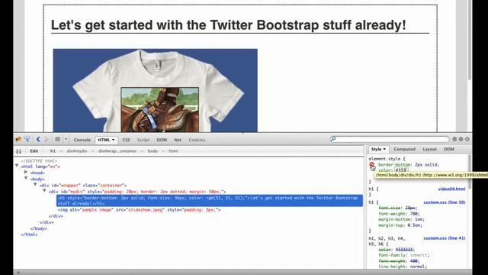Switch to Computed side panel
This screenshot has width=488, height=275.
(x=404, y=150)
